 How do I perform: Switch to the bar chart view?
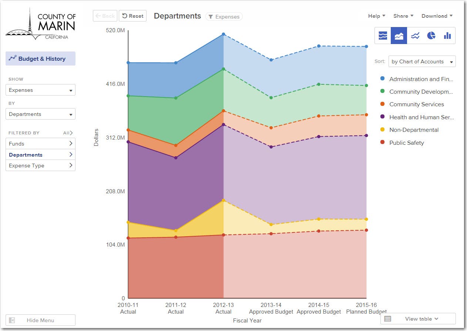click(x=447, y=36)
